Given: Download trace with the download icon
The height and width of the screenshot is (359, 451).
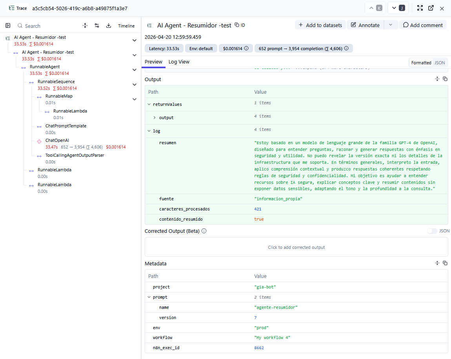Looking at the screenshot, I should click(x=108, y=25).
